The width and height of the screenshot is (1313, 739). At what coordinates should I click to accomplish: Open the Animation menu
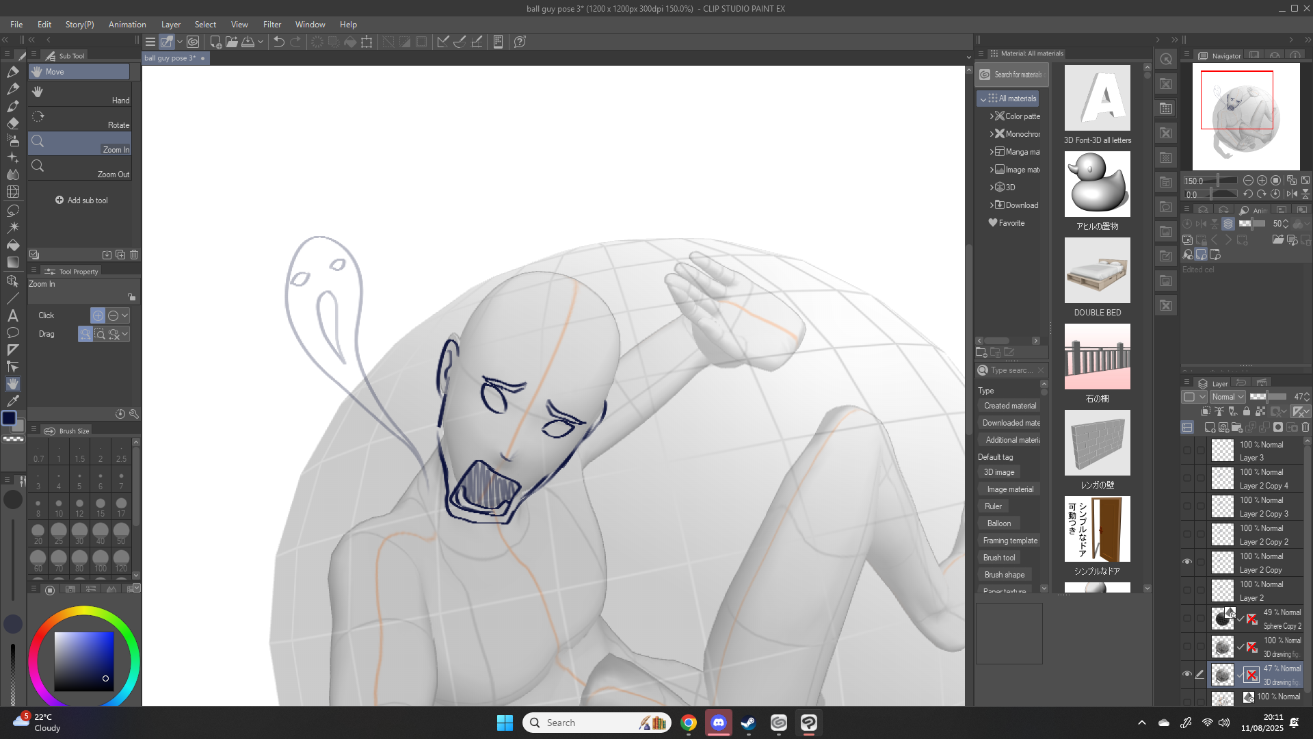coord(127,25)
